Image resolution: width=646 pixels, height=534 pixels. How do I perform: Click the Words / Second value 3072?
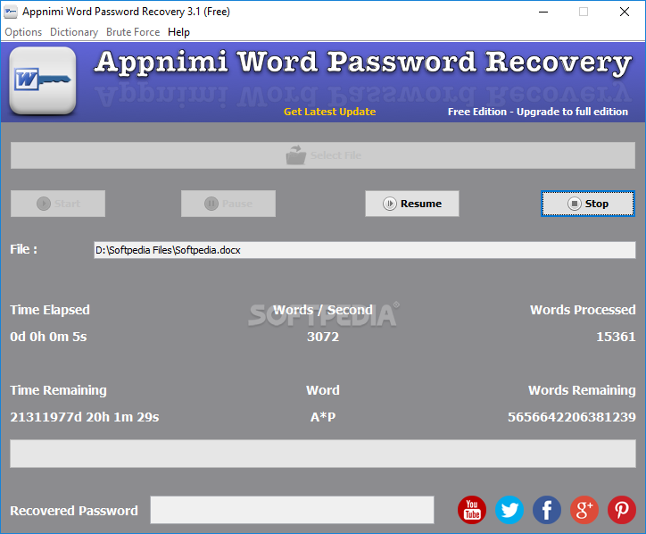coord(323,337)
